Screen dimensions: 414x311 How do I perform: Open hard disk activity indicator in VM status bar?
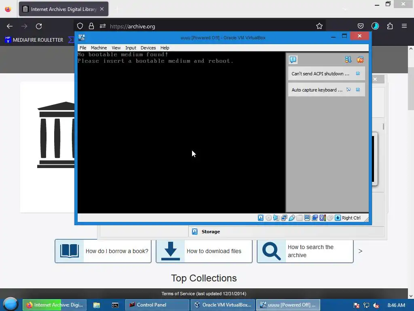(261, 217)
